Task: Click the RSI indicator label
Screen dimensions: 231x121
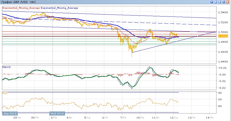Action: (x=4, y=93)
